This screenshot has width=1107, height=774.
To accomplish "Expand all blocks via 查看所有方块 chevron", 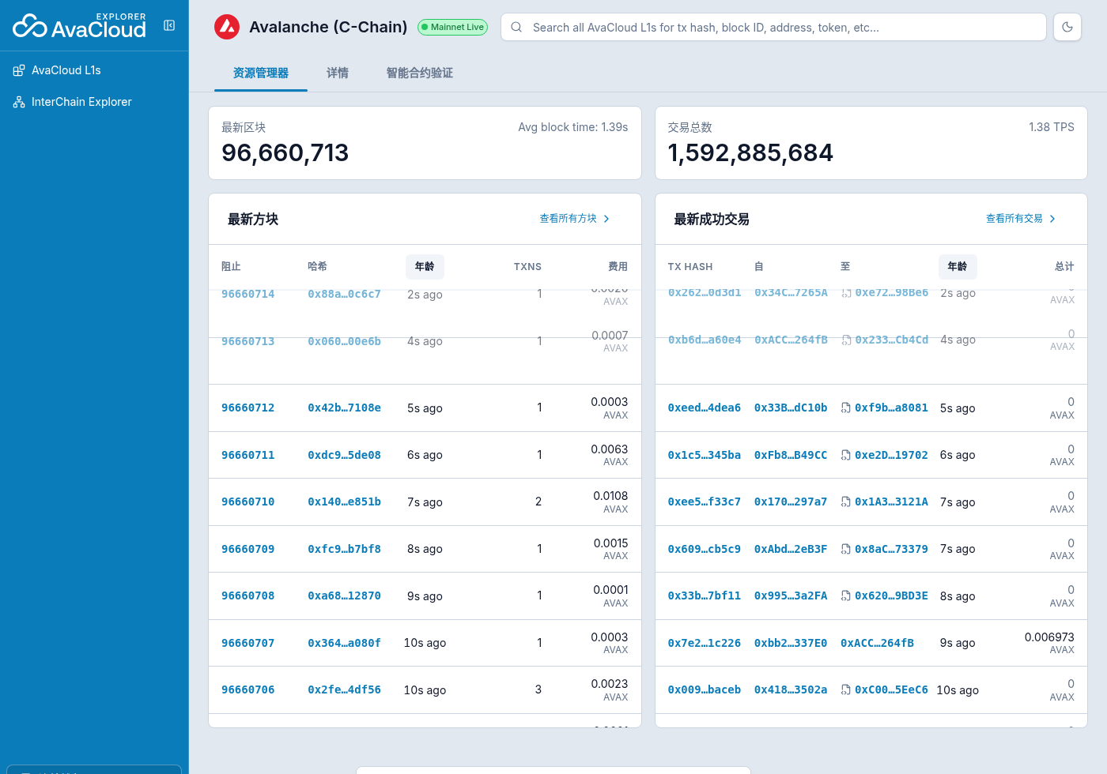I will point(606,219).
